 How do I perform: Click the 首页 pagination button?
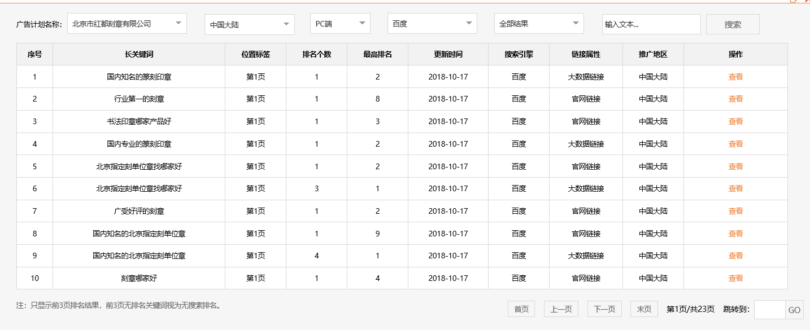521,309
